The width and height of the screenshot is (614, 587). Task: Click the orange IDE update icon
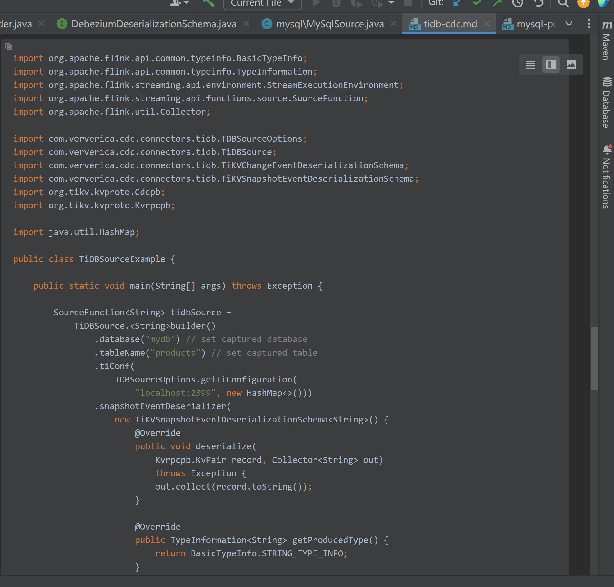click(583, 3)
